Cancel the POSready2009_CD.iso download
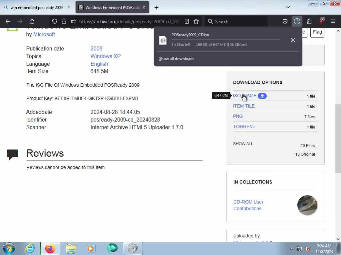The image size is (341, 255). click(293, 40)
